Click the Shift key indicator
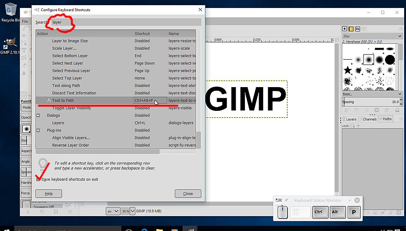 (301, 212)
